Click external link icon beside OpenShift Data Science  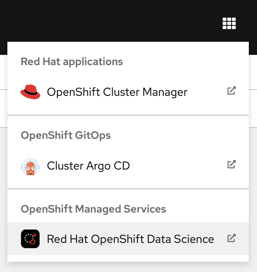coord(231,238)
